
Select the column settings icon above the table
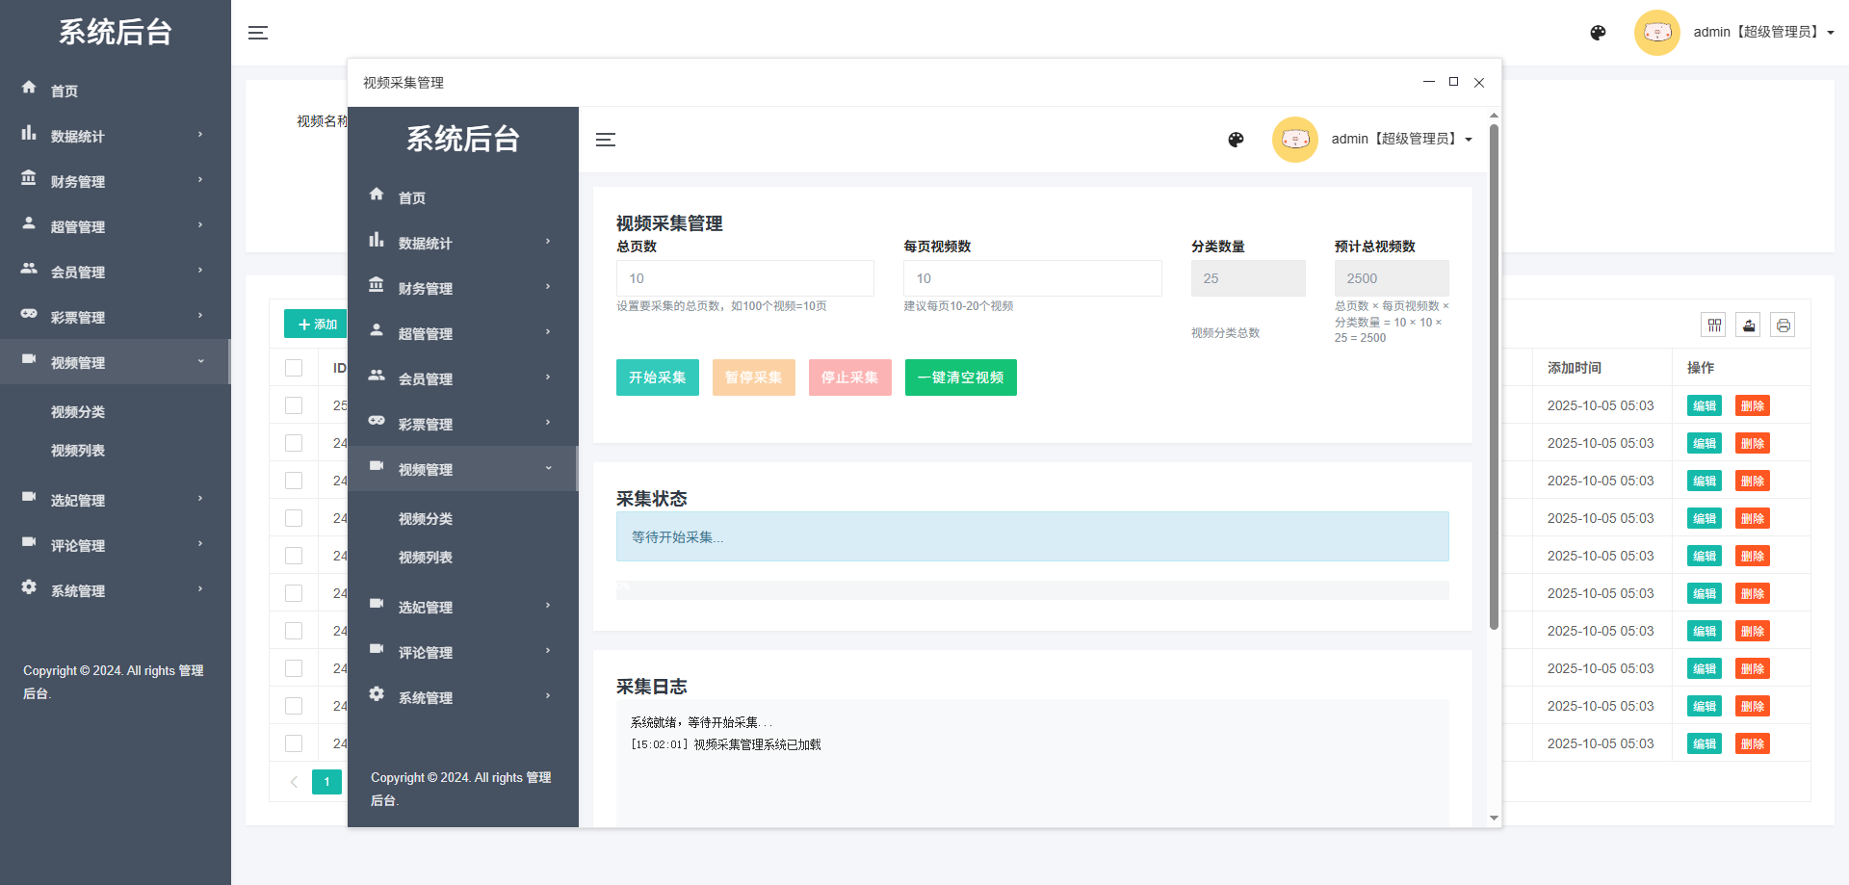1714,325
